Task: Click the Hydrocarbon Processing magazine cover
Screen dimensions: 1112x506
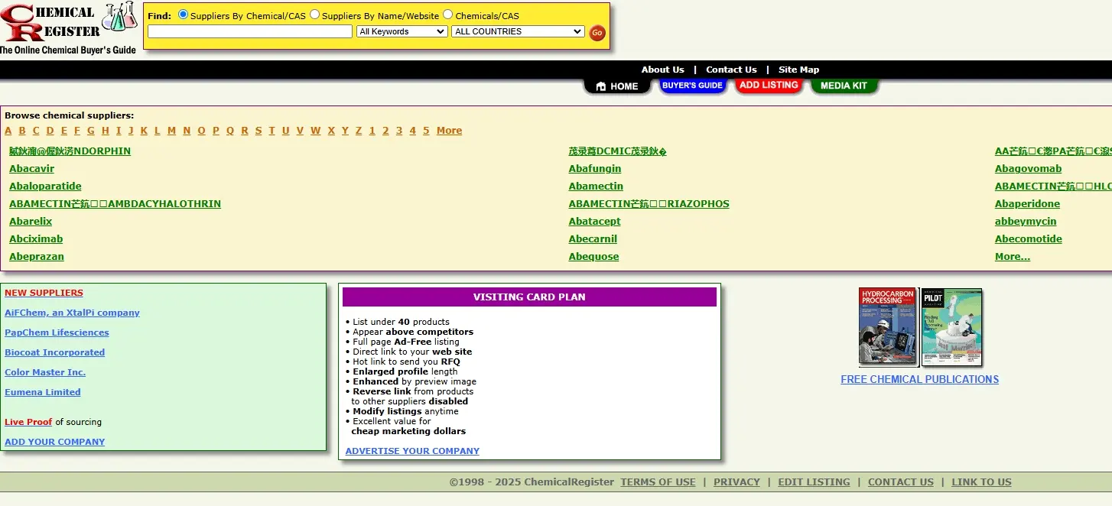Action: (x=887, y=327)
